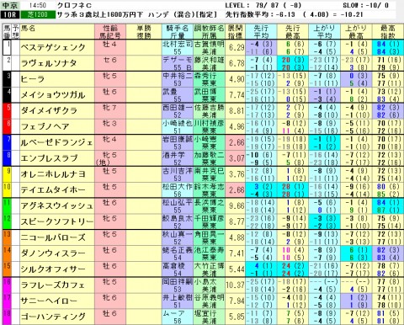Click the orange number 14 frame cell
404x325 pixels.
[7, 253]
